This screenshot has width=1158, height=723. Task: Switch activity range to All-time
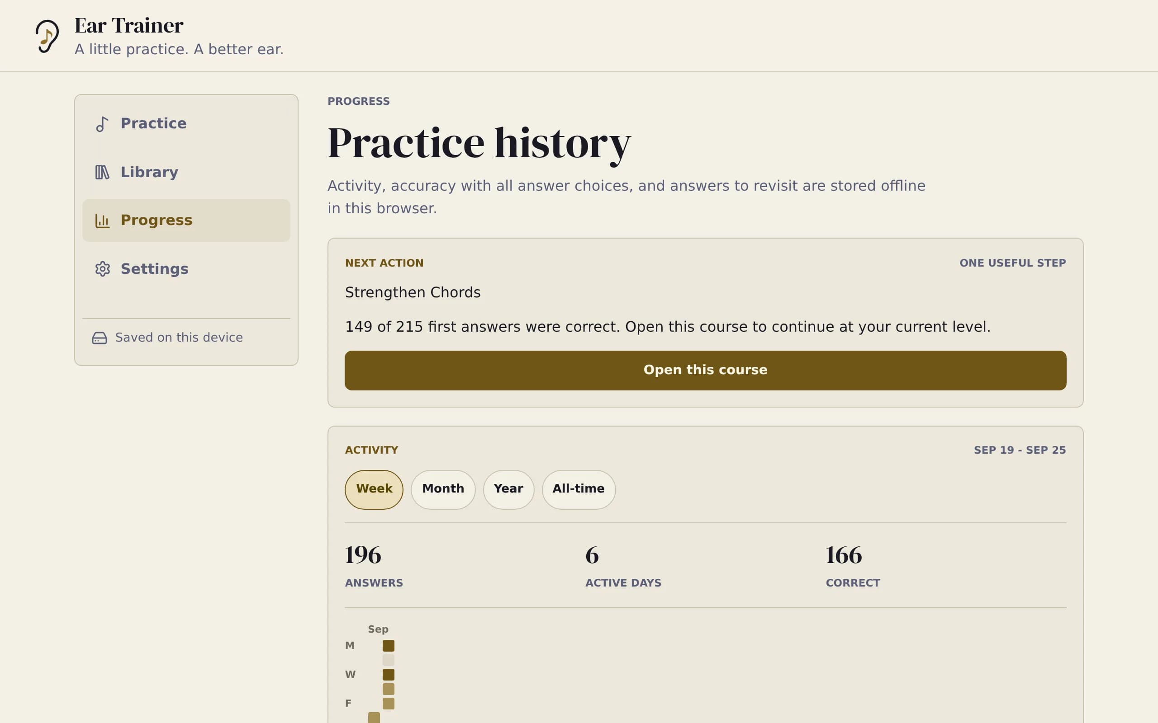579,490
